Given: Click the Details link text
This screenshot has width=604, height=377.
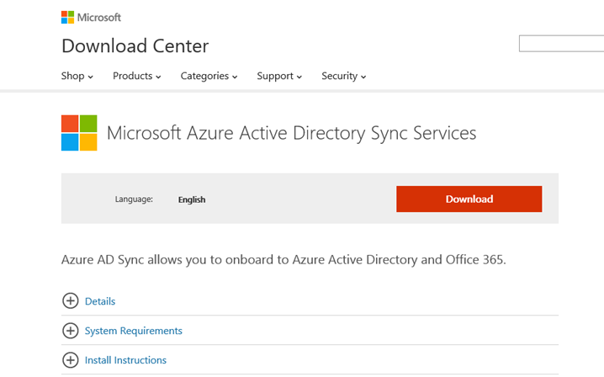Looking at the screenshot, I should pos(100,301).
